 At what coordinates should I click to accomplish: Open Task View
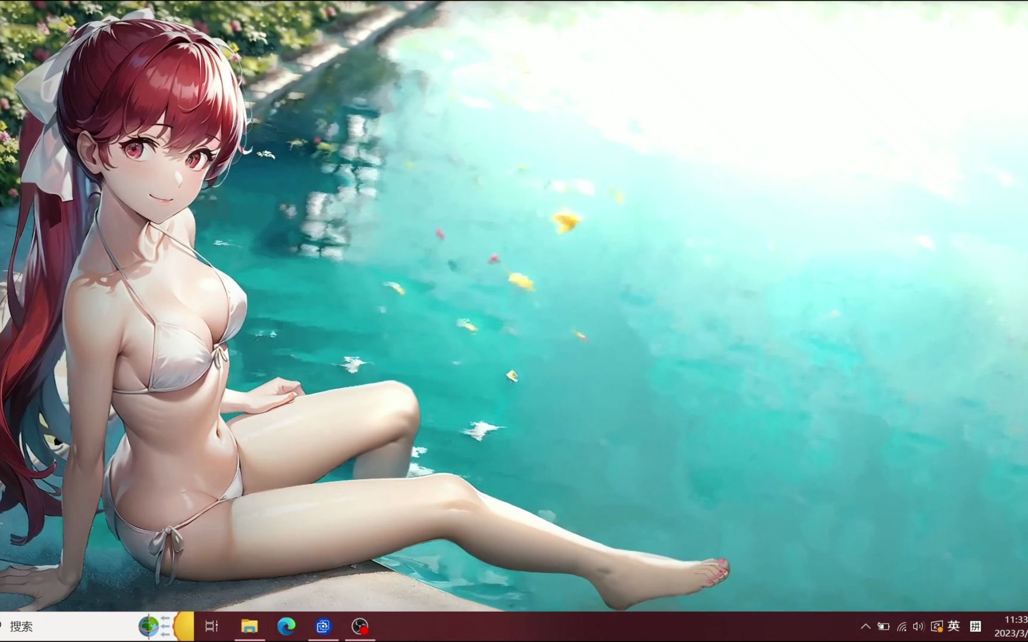pyautogui.click(x=212, y=626)
